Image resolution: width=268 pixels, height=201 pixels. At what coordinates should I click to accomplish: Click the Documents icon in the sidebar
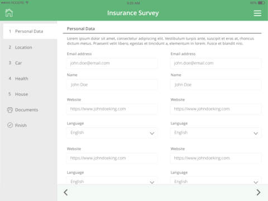point(10,110)
